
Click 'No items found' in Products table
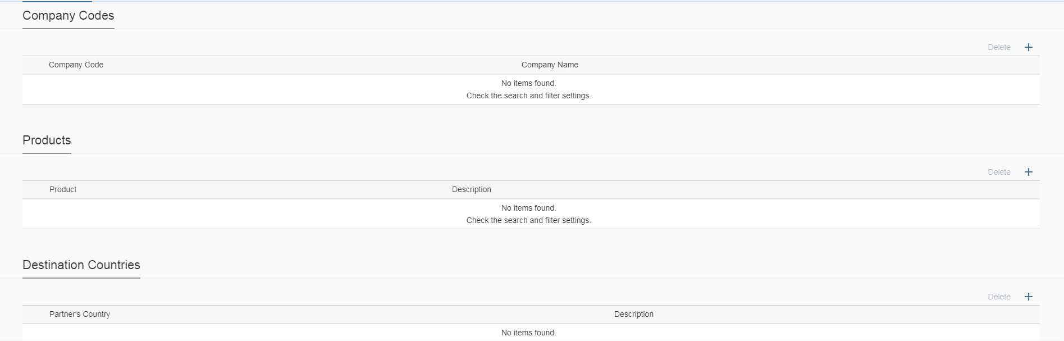point(528,208)
